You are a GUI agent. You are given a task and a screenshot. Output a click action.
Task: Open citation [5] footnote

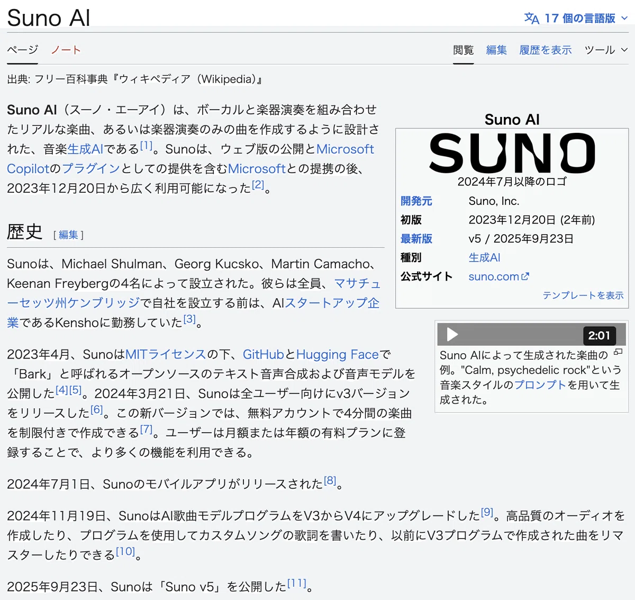point(76,390)
